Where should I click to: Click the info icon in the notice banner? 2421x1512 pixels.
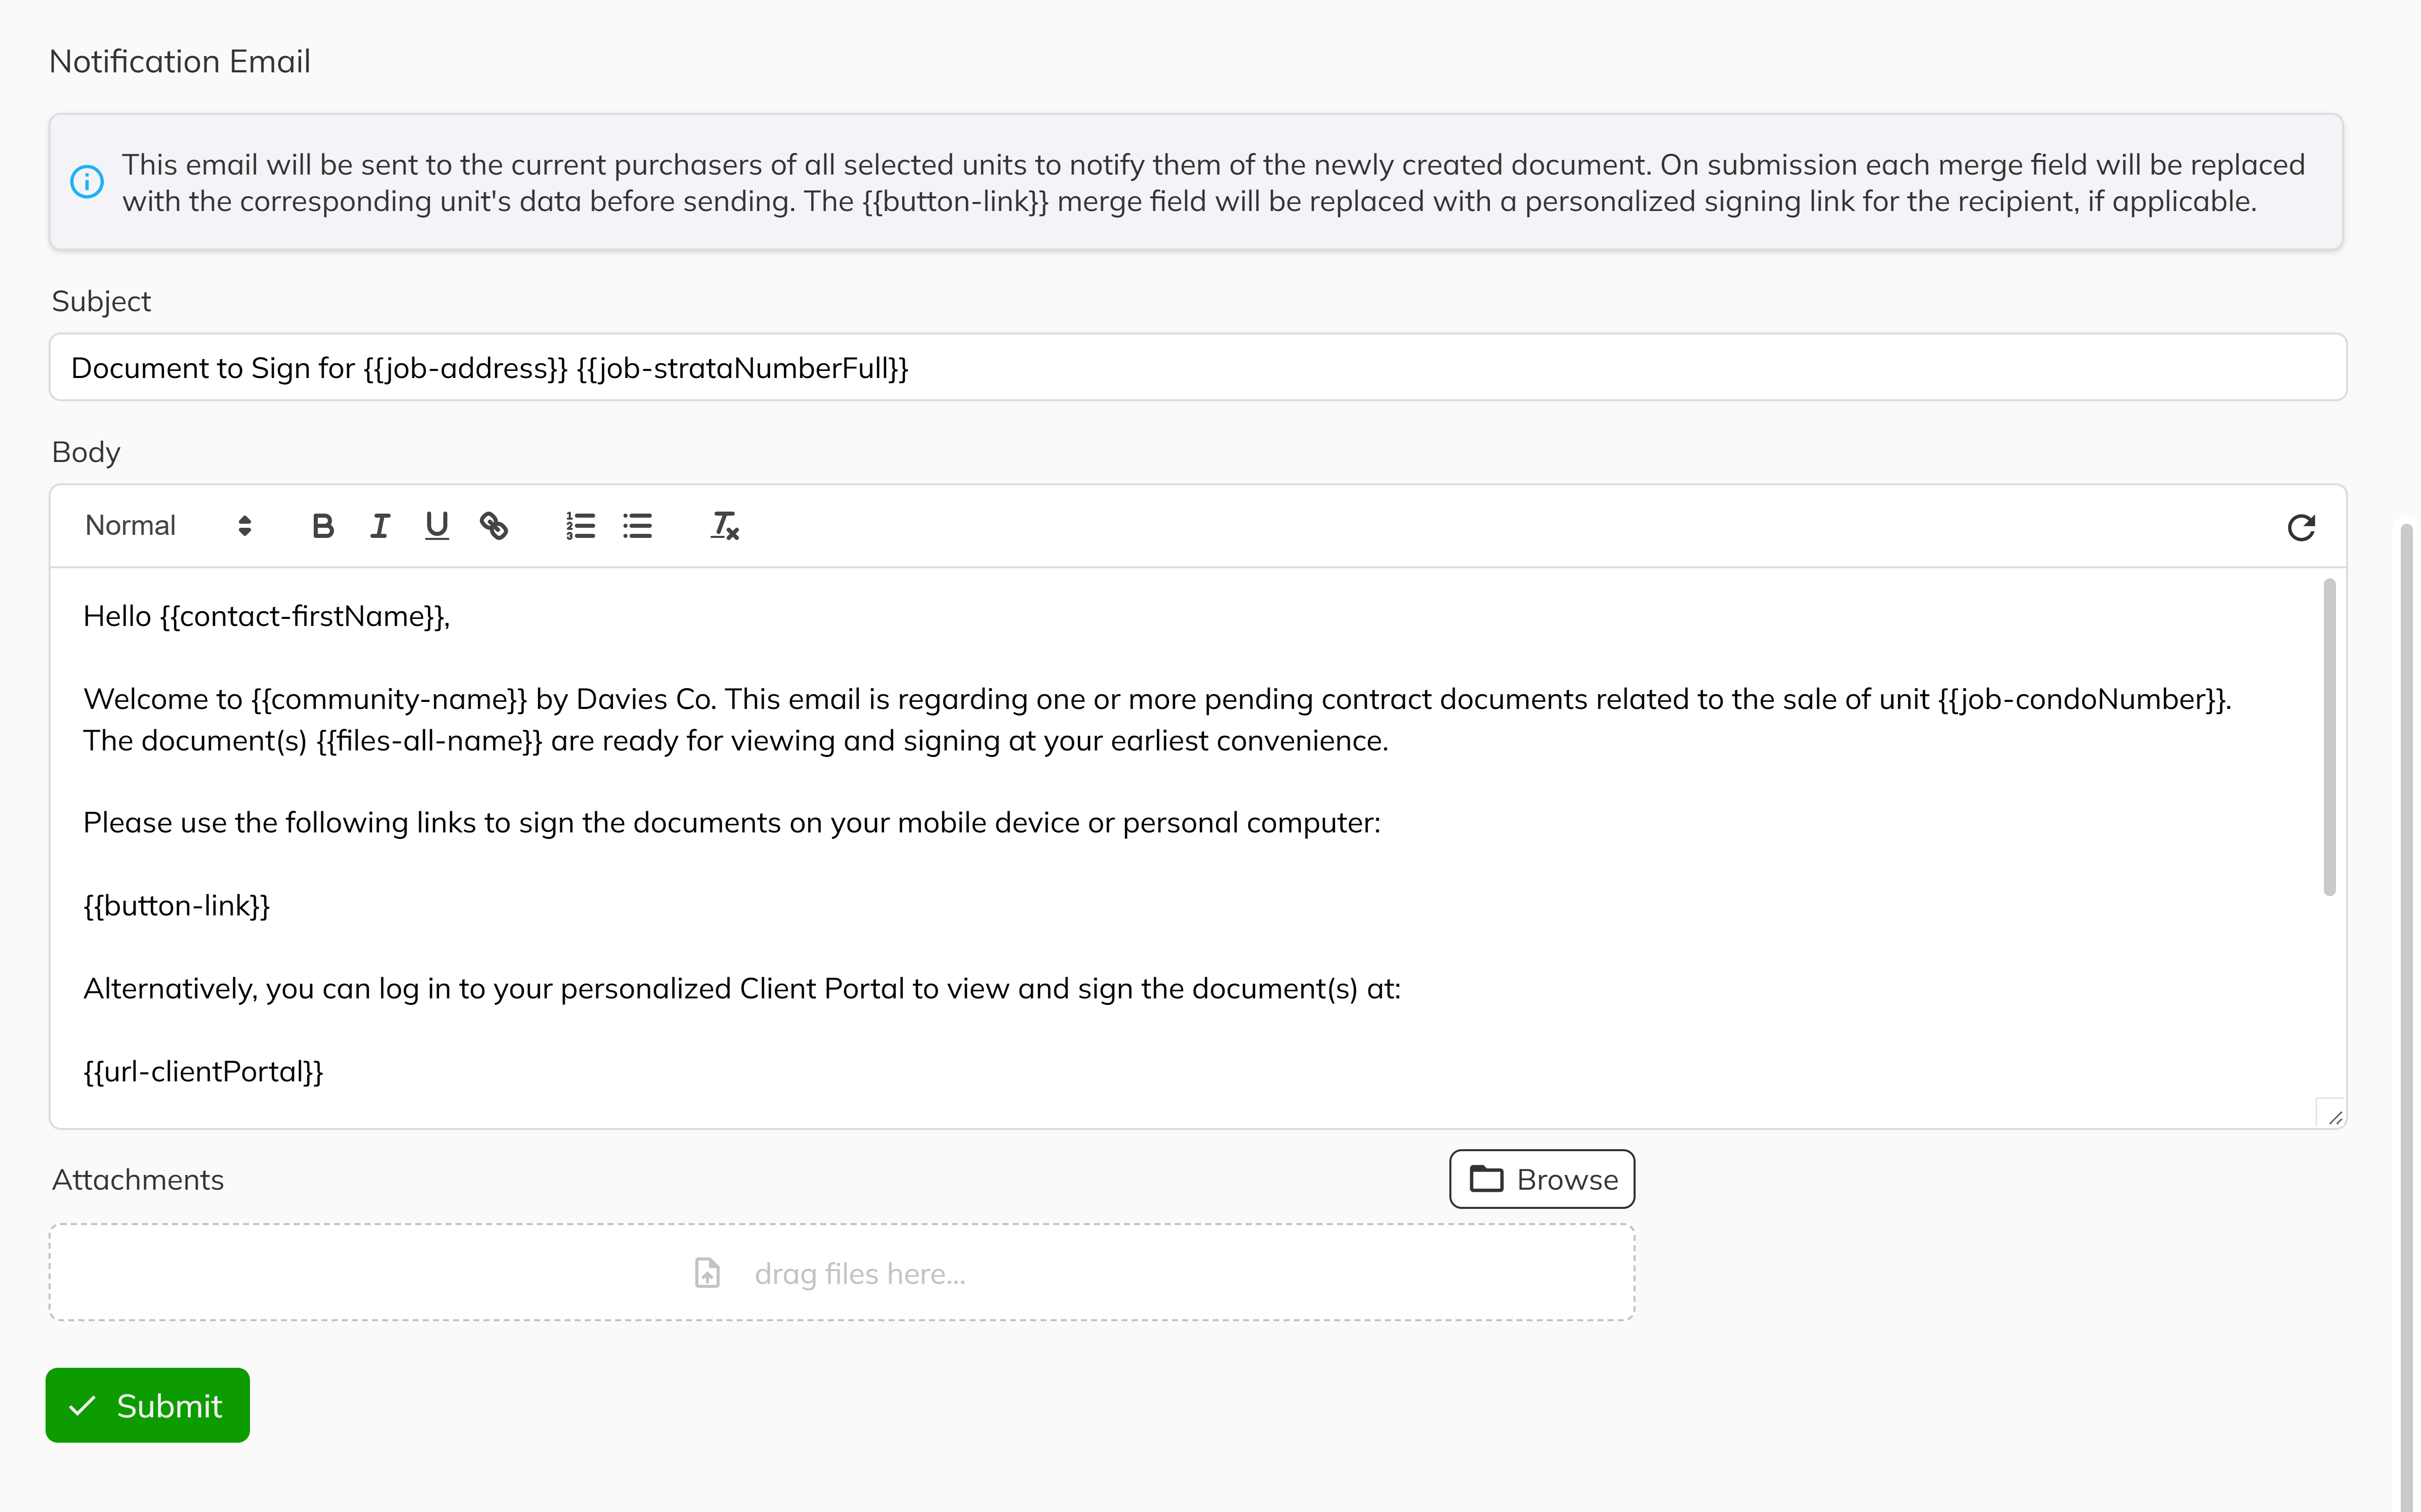(88, 182)
